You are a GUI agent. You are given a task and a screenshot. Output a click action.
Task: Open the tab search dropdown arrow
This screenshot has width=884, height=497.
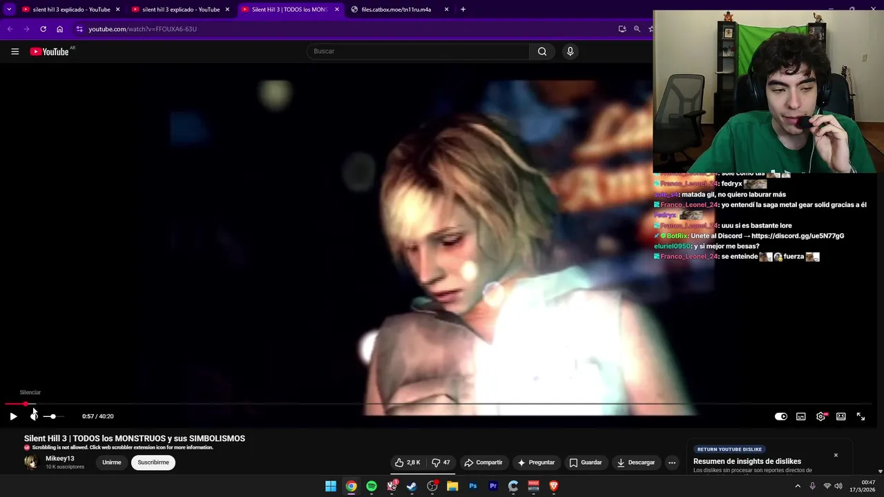pyautogui.click(x=9, y=10)
